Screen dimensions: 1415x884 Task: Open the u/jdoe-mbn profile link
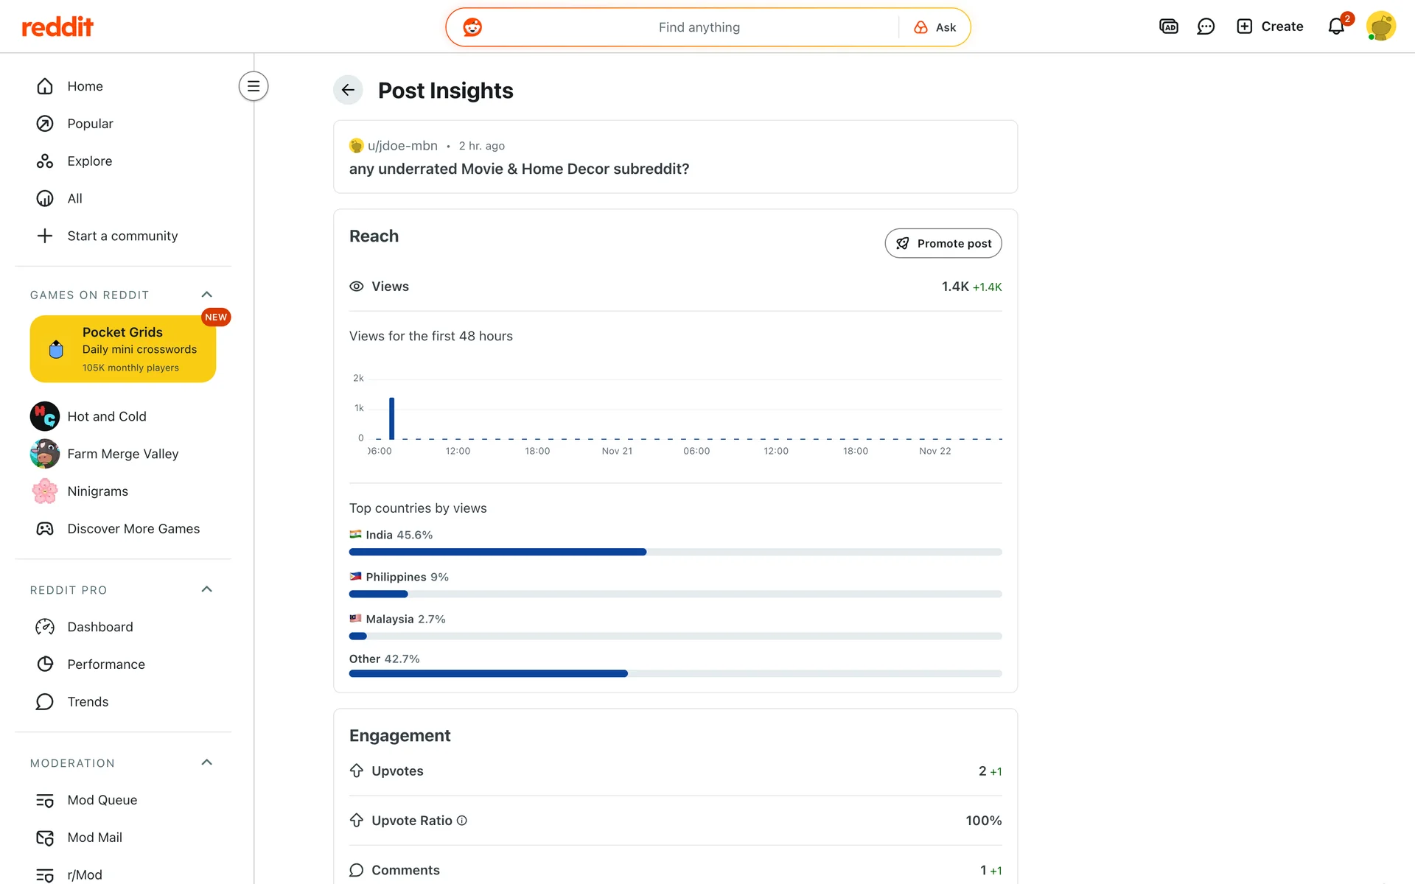(402, 146)
